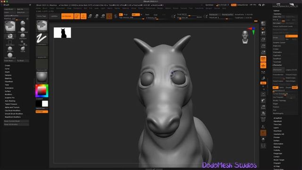Click the right shelf Move canvas icon

click(x=263, y=101)
